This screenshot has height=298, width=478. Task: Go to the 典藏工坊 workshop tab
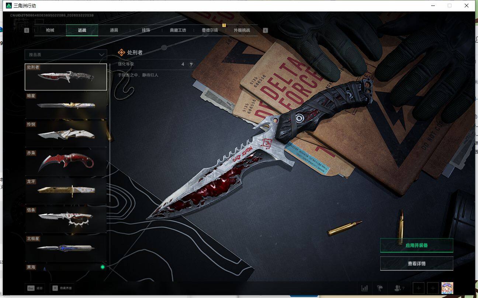pyautogui.click(x=178, y=30)
